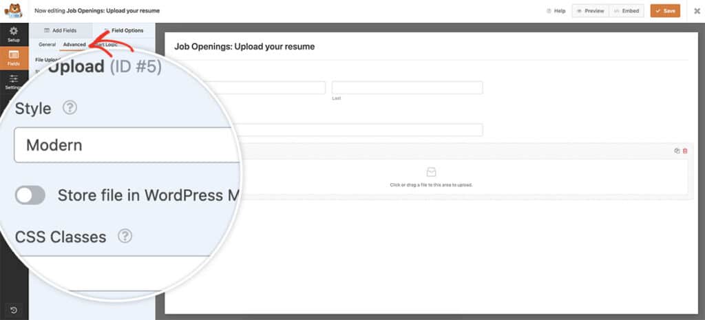Open the General sub-tab
This screenshot has height=320, width=705.
click(47, 45)
